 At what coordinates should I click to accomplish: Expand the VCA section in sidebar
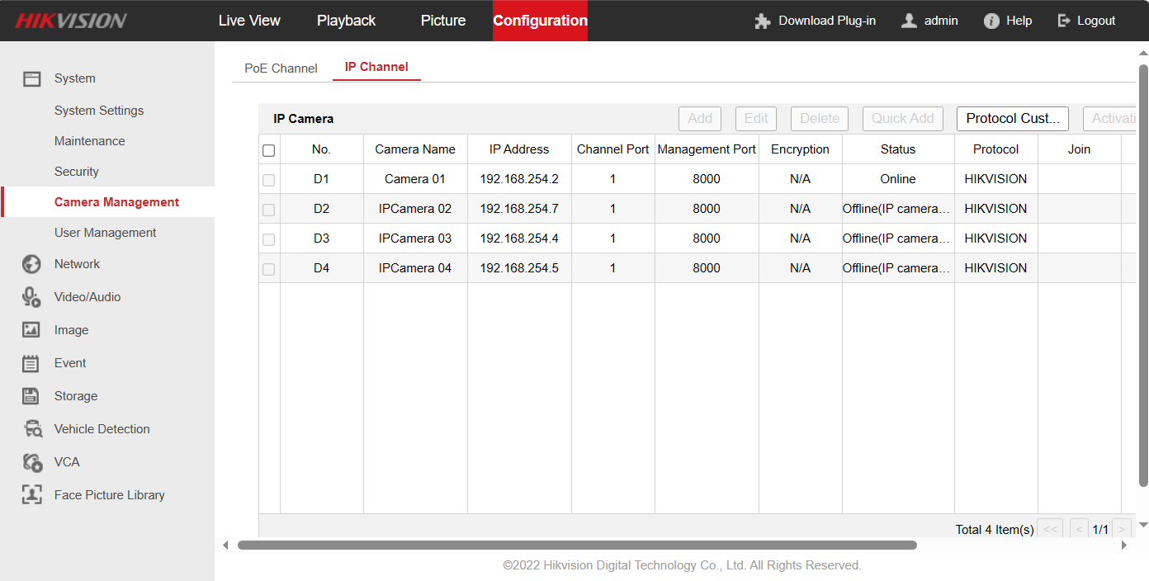tap(67, 462)
